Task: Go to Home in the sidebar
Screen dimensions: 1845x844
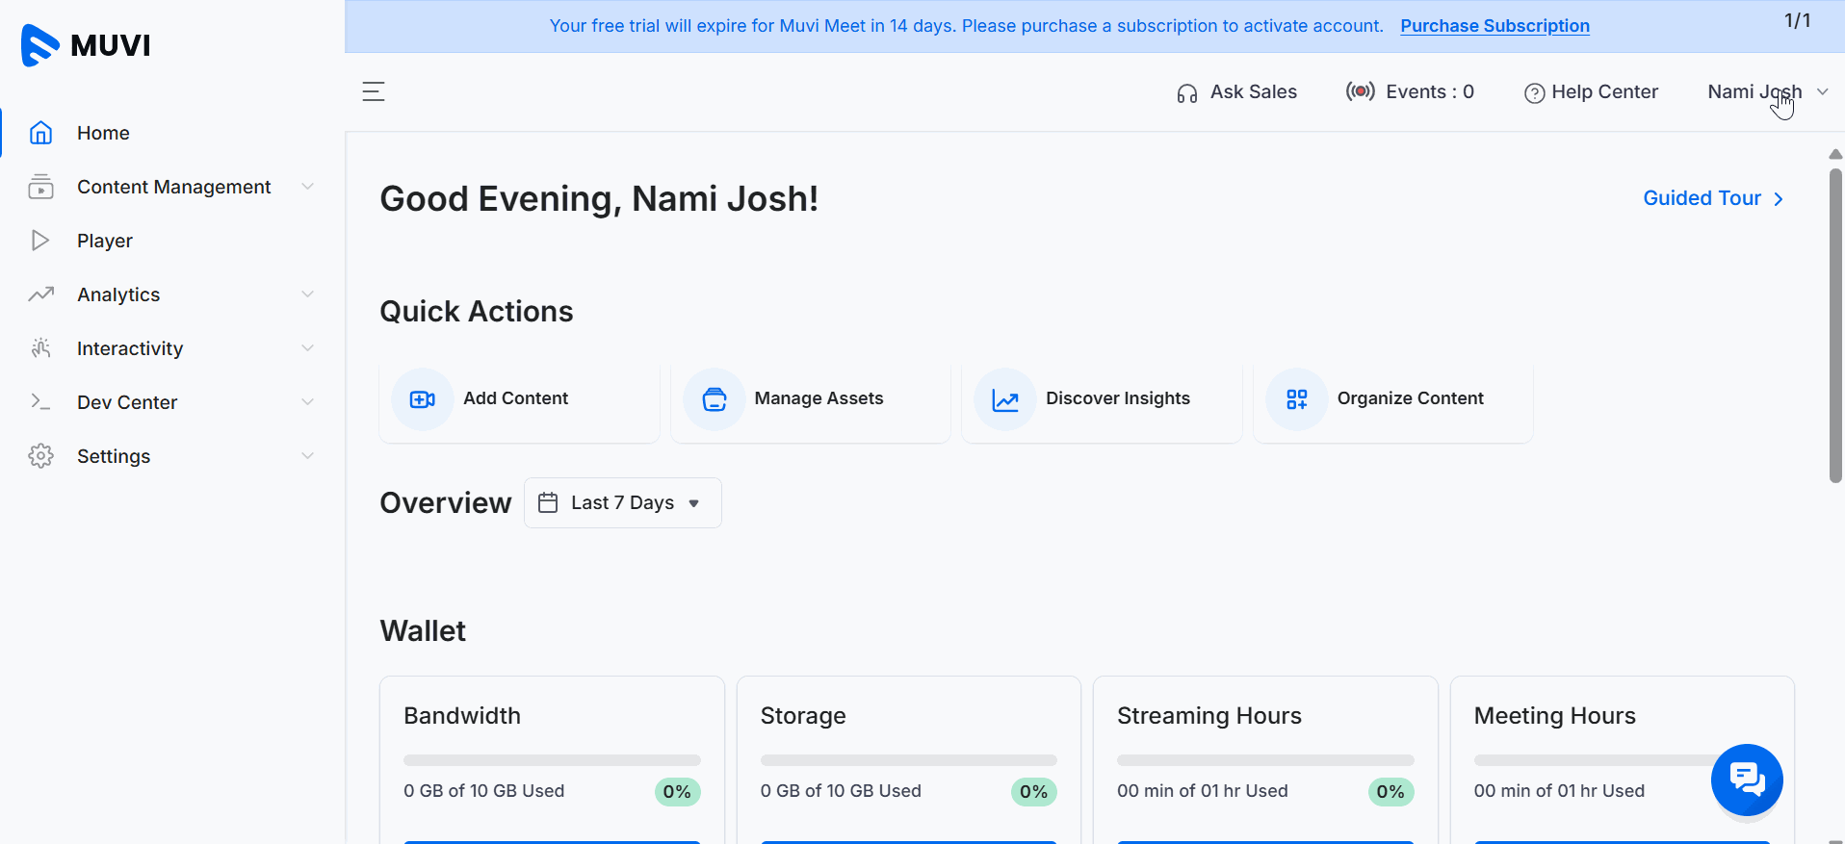Action: click(x=103, y=133)
